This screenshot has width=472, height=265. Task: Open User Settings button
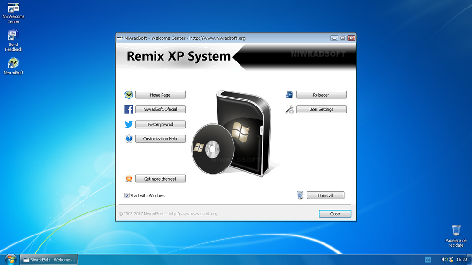(321, 109)
